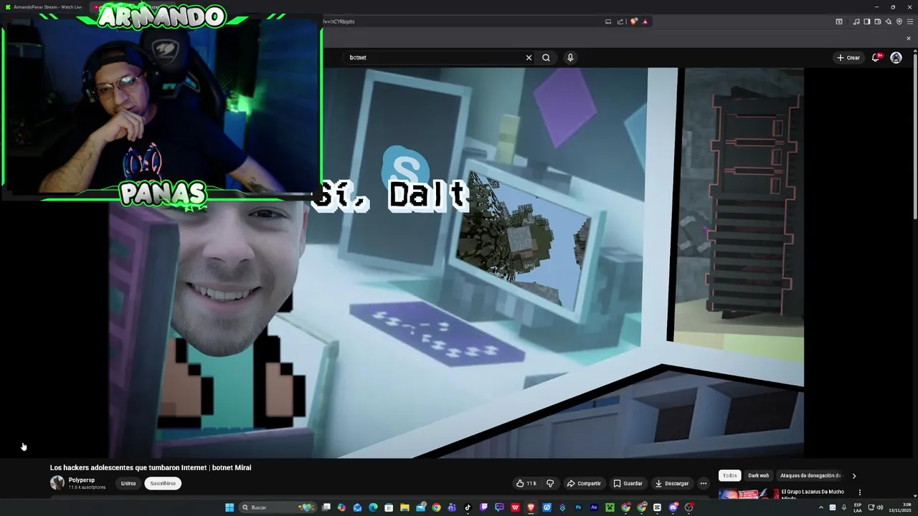Toggle the Brave sidebar panel icon
The height and width of the screenshot is (516, 918).
[x=867, y=21]
